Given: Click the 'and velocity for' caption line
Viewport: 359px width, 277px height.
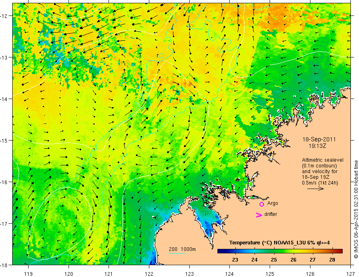Looking at the screenshot, I should (x=319, y=171).
